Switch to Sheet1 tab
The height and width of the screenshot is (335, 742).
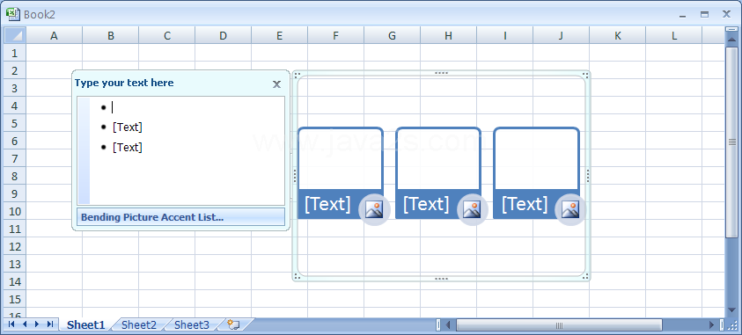click(85, 324)
